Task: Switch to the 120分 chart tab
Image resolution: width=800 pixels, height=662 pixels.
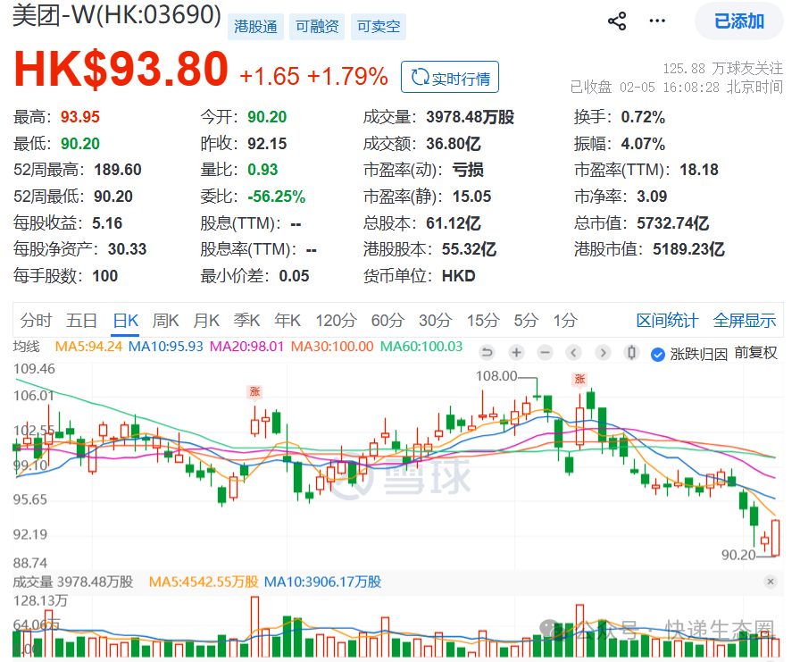Action: (336, 321)
